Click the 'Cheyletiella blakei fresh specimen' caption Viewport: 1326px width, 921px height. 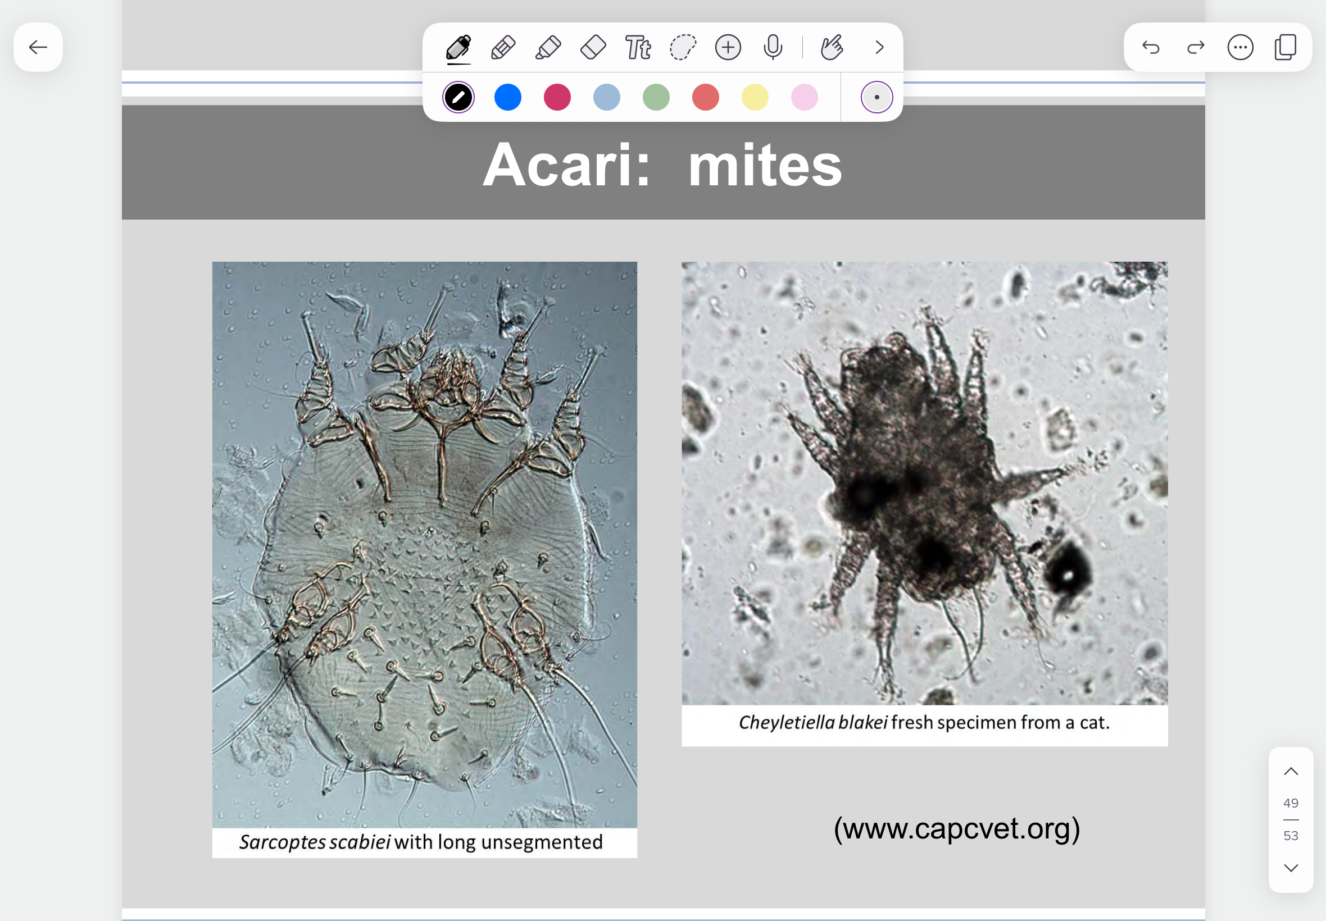point(924,723)
